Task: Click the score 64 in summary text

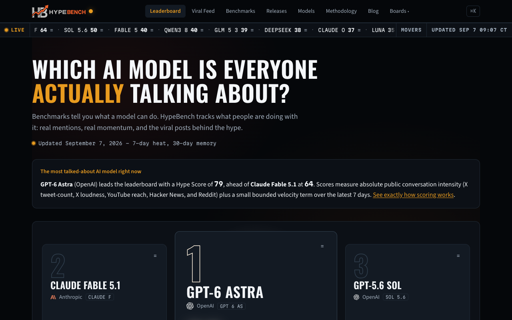Action: tap(309, 184)
